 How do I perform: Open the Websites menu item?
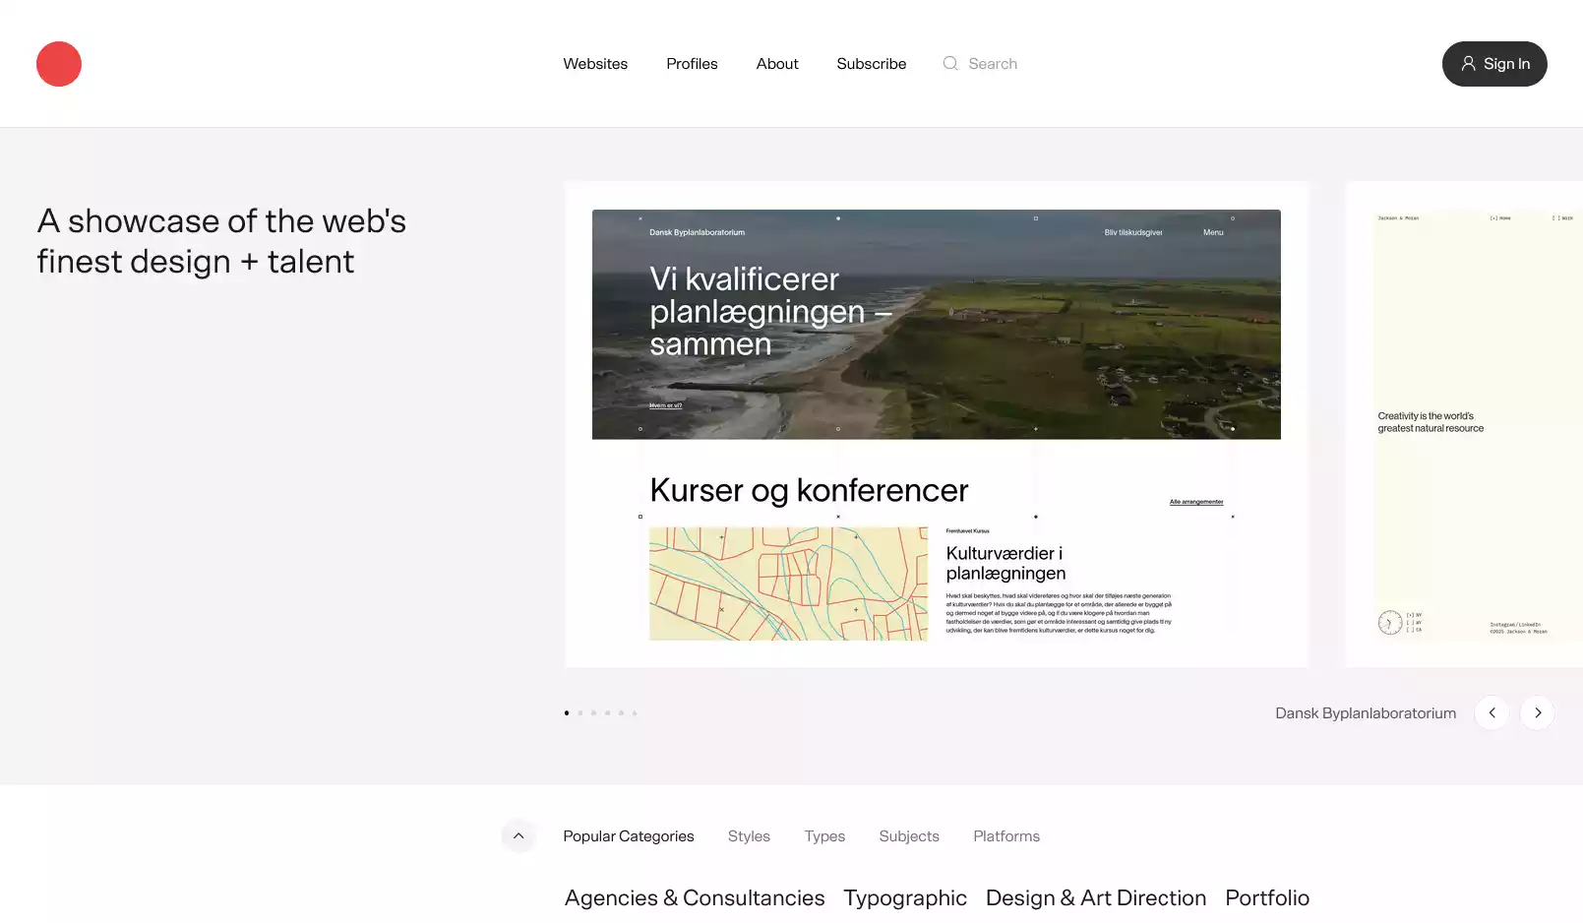595,64
